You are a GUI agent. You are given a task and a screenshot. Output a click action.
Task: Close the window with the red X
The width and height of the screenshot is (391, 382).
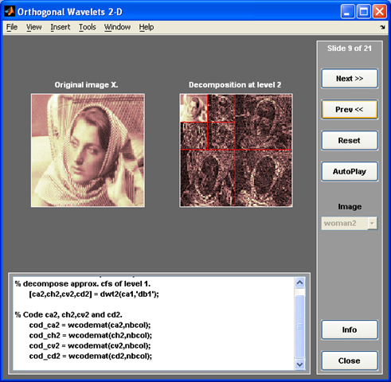pyautogui.click(x=379, y=12)
